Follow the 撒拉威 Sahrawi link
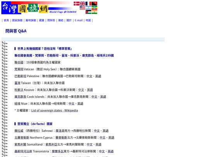The image size is (209, 157). tap(19, 131)
